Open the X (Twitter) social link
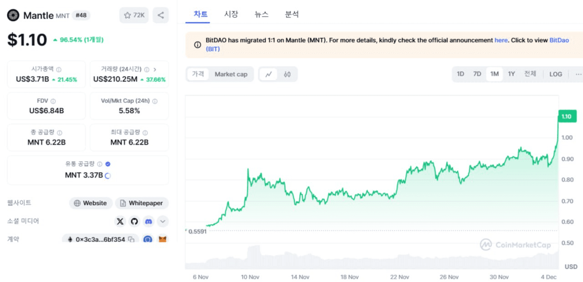583x282 pixels. [x=120, y=221]
